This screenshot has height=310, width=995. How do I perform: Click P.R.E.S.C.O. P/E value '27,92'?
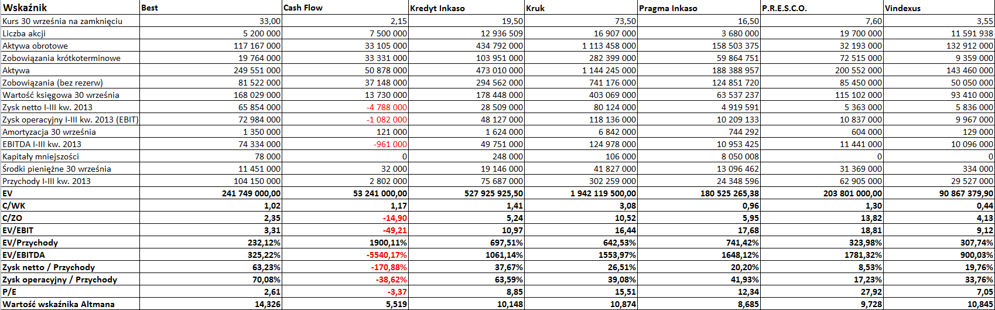(x=871, y=292)
